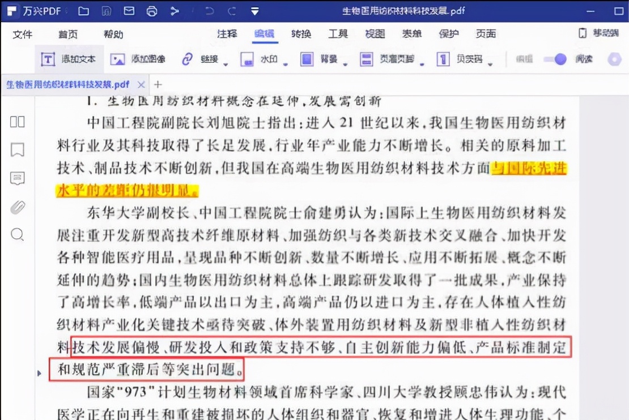Open the comments panel in sidebar
Screen dimensions: 629x420
(17, 178)
